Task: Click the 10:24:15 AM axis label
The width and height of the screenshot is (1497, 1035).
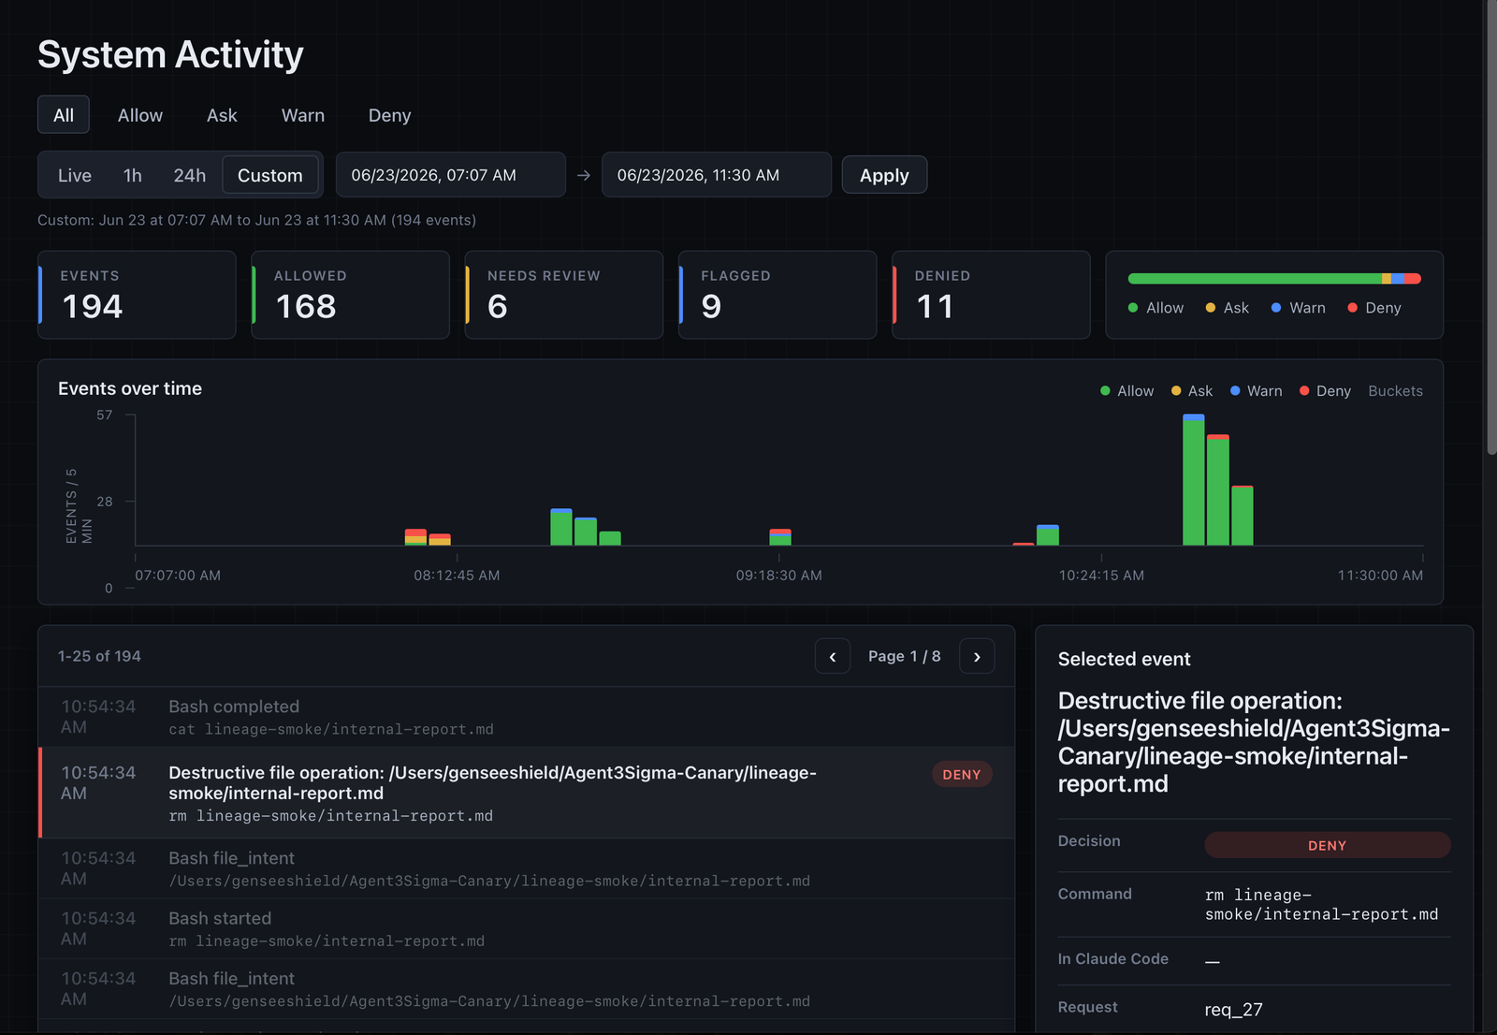Action: point(1101,576)
